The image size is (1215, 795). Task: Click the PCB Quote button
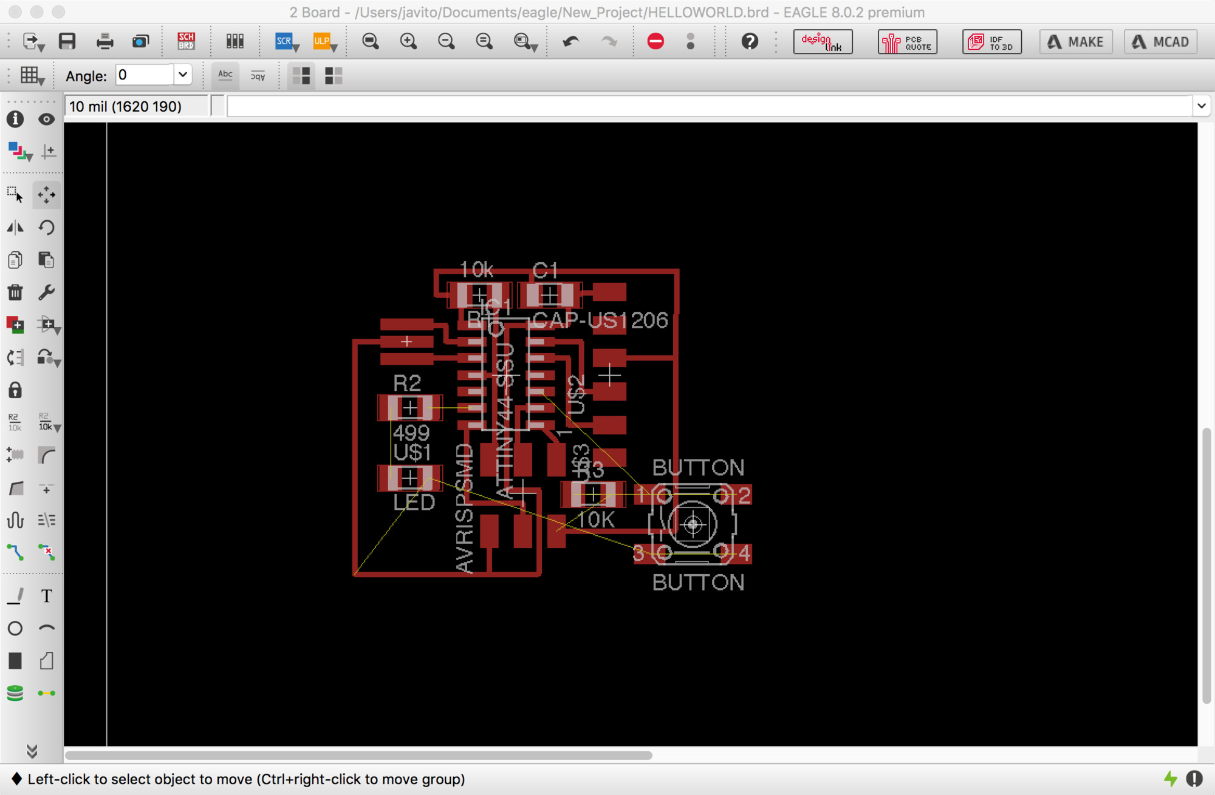coord(908,42)
